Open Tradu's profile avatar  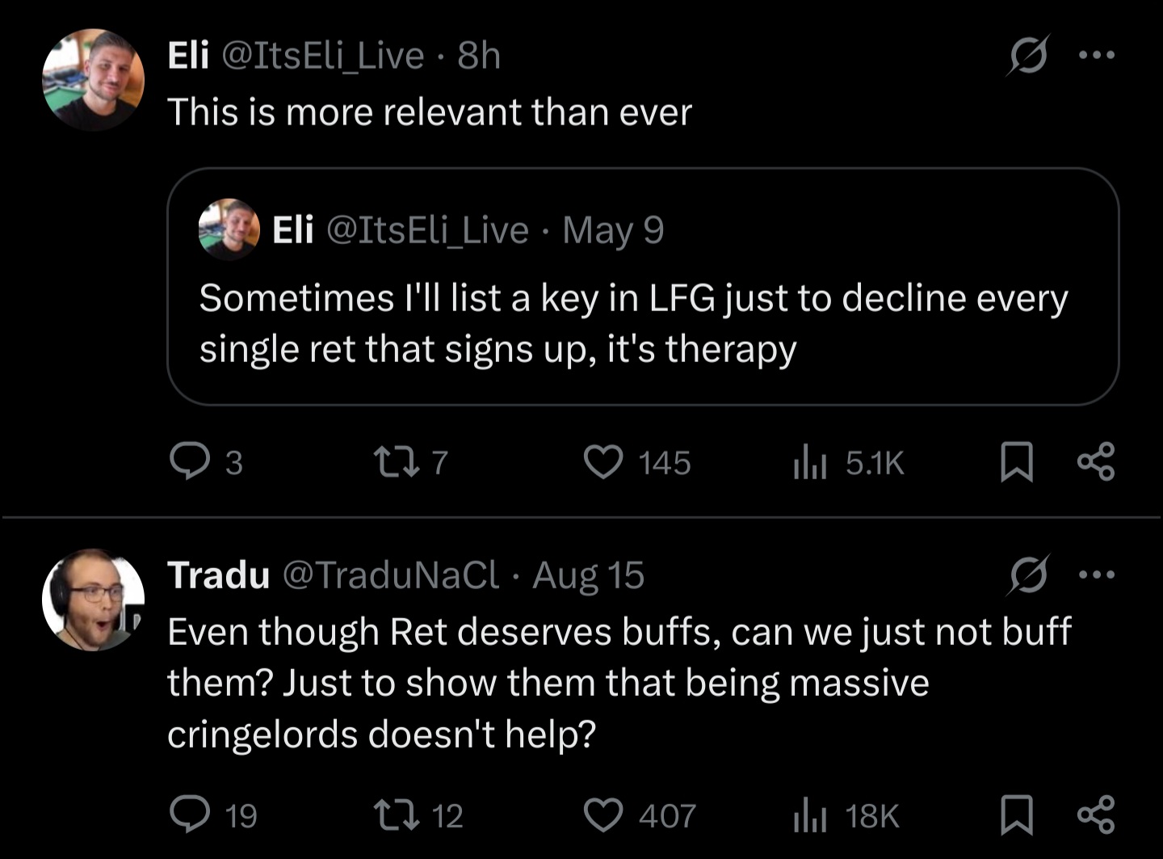(x=93, y=600)
